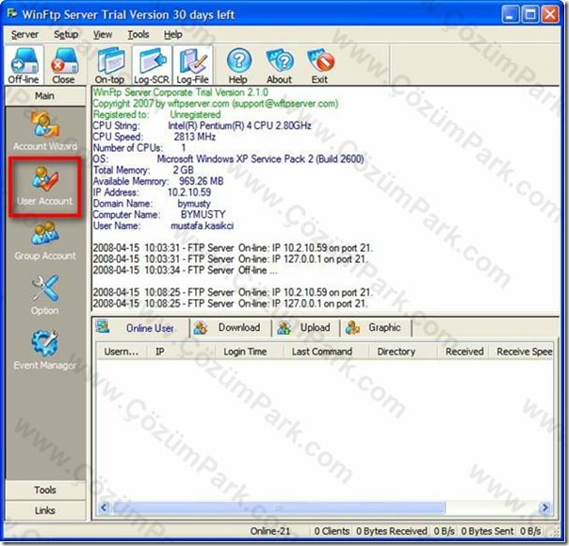
Task: Toggle the On-top window icon
Action: (109, 65)
